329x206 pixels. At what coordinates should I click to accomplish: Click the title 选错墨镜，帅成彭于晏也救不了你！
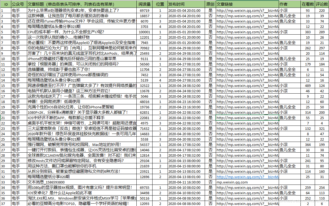tap(59, 69)
